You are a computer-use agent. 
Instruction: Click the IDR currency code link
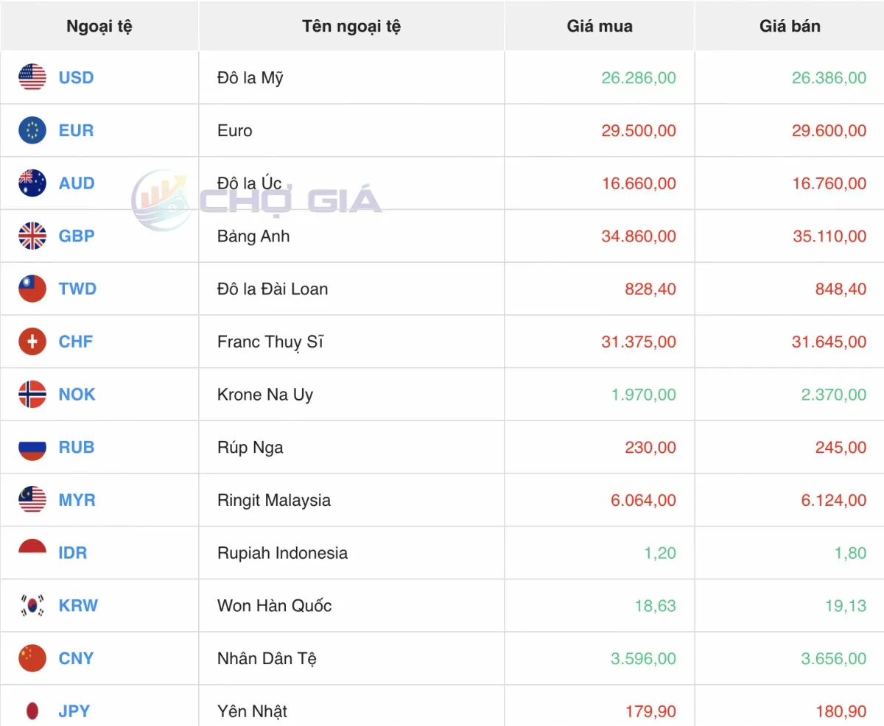(x=72, y=553)
